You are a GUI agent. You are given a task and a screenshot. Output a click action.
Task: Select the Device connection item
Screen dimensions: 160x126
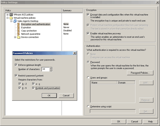30,37
